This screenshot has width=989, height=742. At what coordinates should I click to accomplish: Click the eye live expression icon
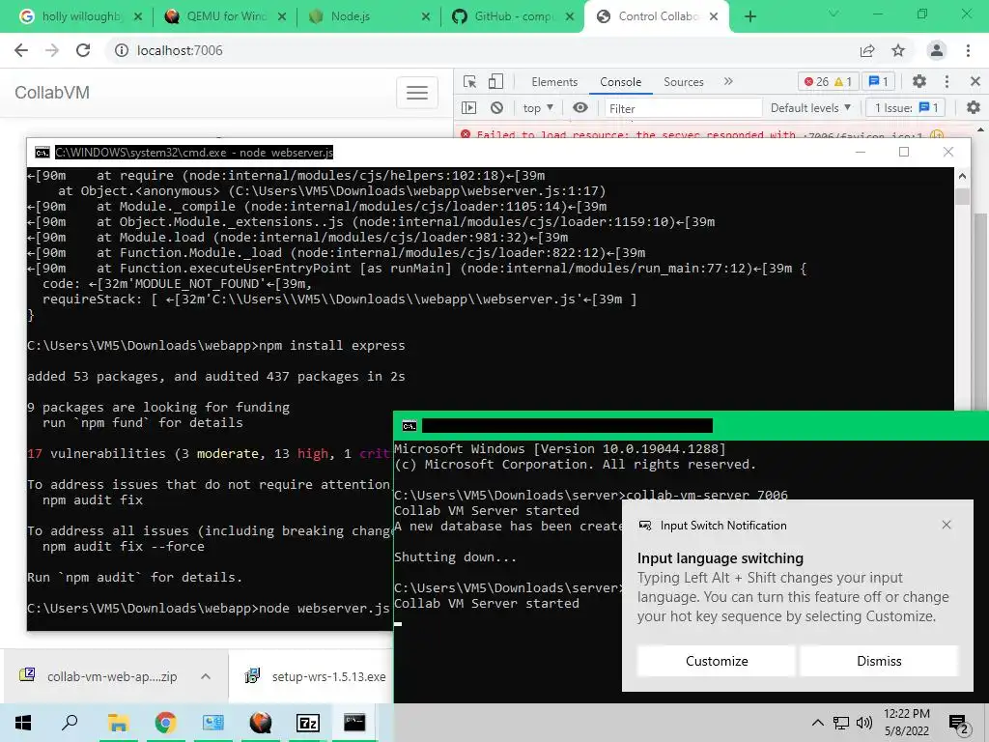coord(580,108)
